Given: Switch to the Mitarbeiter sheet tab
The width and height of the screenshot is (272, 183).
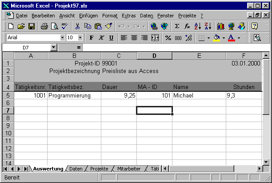Looking at the screenshot, I should tap(129, 169).
